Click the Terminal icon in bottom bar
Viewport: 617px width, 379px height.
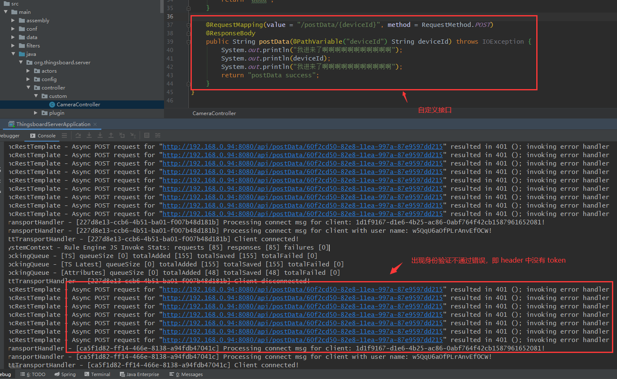pyautogui.click(x=87, y=374)
